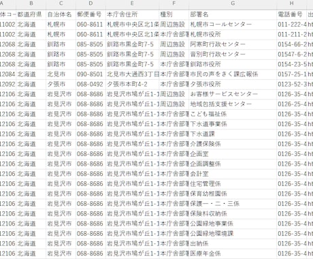Image resolution: width=313 pixels, height=259 pixels.
Task: Click phone number 01547-6-2 cell
Action: point(291,55)
